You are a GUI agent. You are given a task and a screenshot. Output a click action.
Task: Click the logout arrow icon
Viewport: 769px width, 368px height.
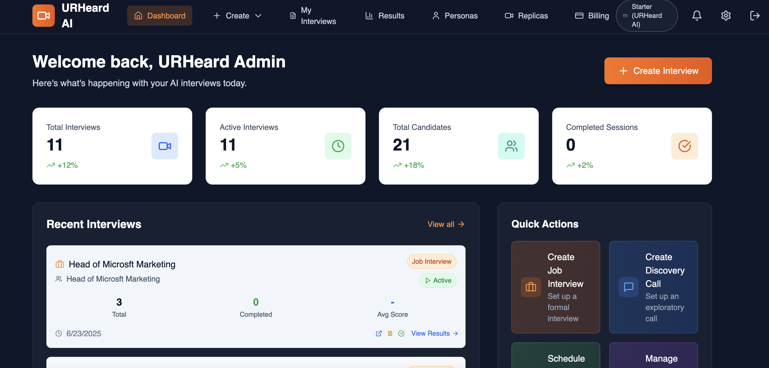pyautogui.click(x=754, y=16)
